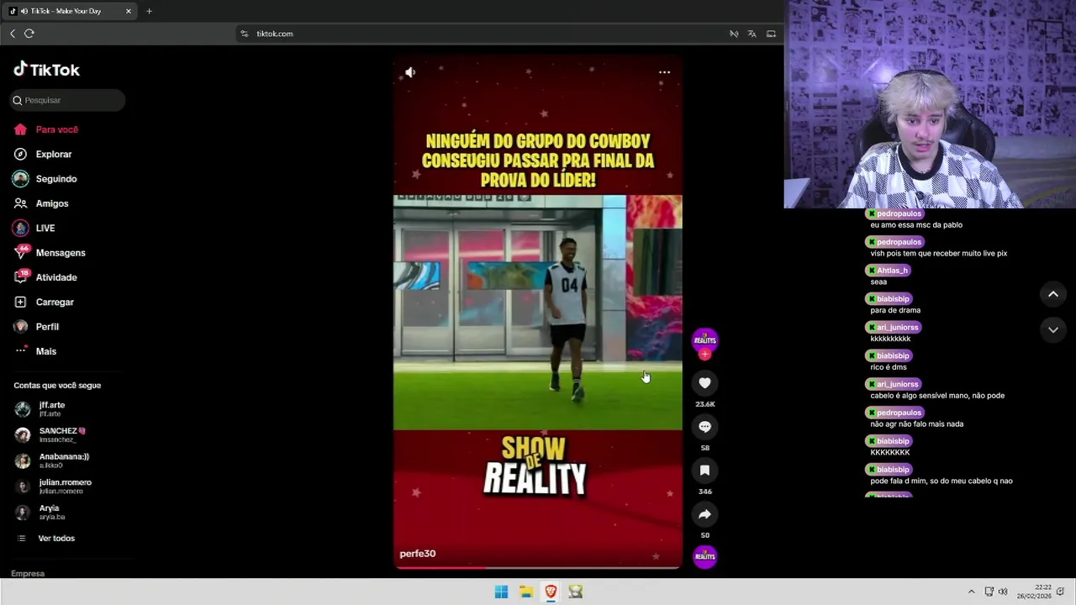Go to Perfil page
The width and height of the screenshot is (1076, 605).
click(47, 326)
